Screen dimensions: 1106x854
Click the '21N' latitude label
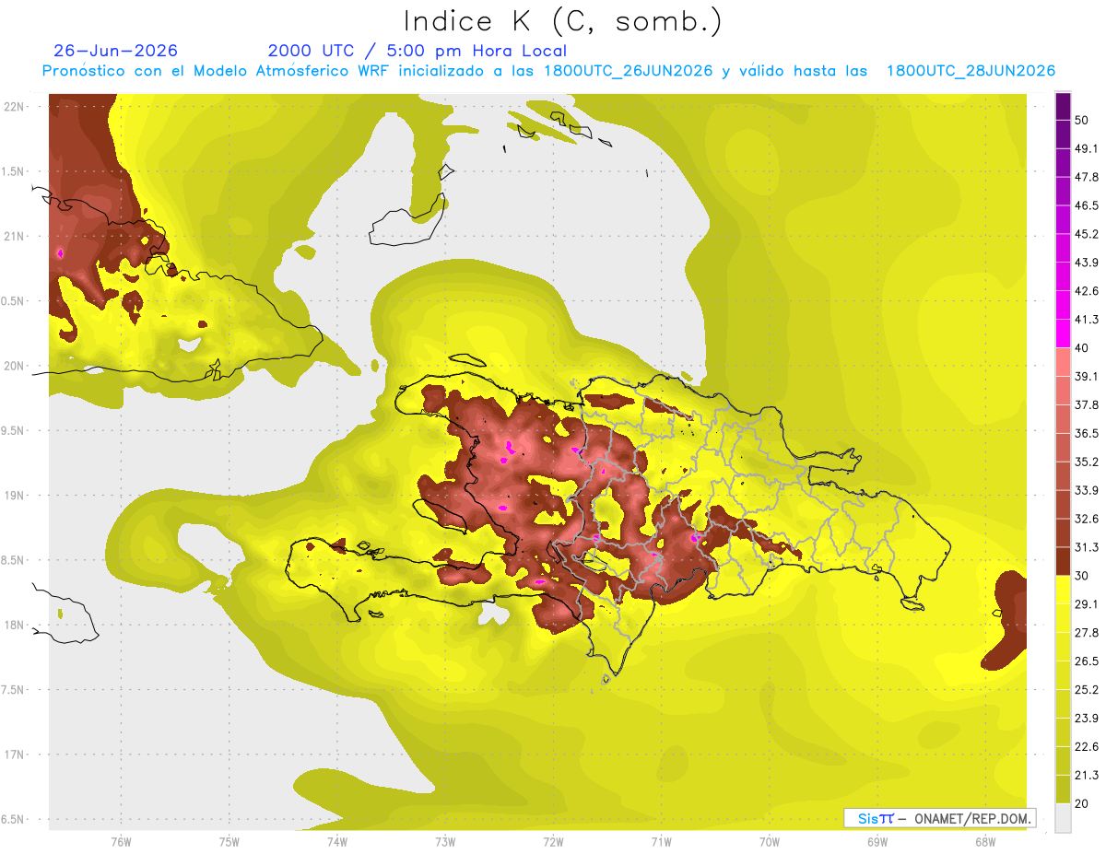pos(15,236)
